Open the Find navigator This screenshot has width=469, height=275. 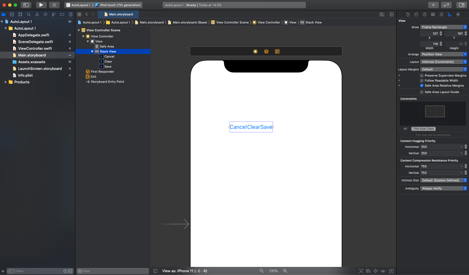pyautogui.click(x=29, y=14)
